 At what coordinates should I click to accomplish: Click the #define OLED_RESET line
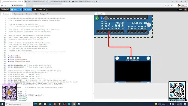pyautogui.click(x=37, y=80)
